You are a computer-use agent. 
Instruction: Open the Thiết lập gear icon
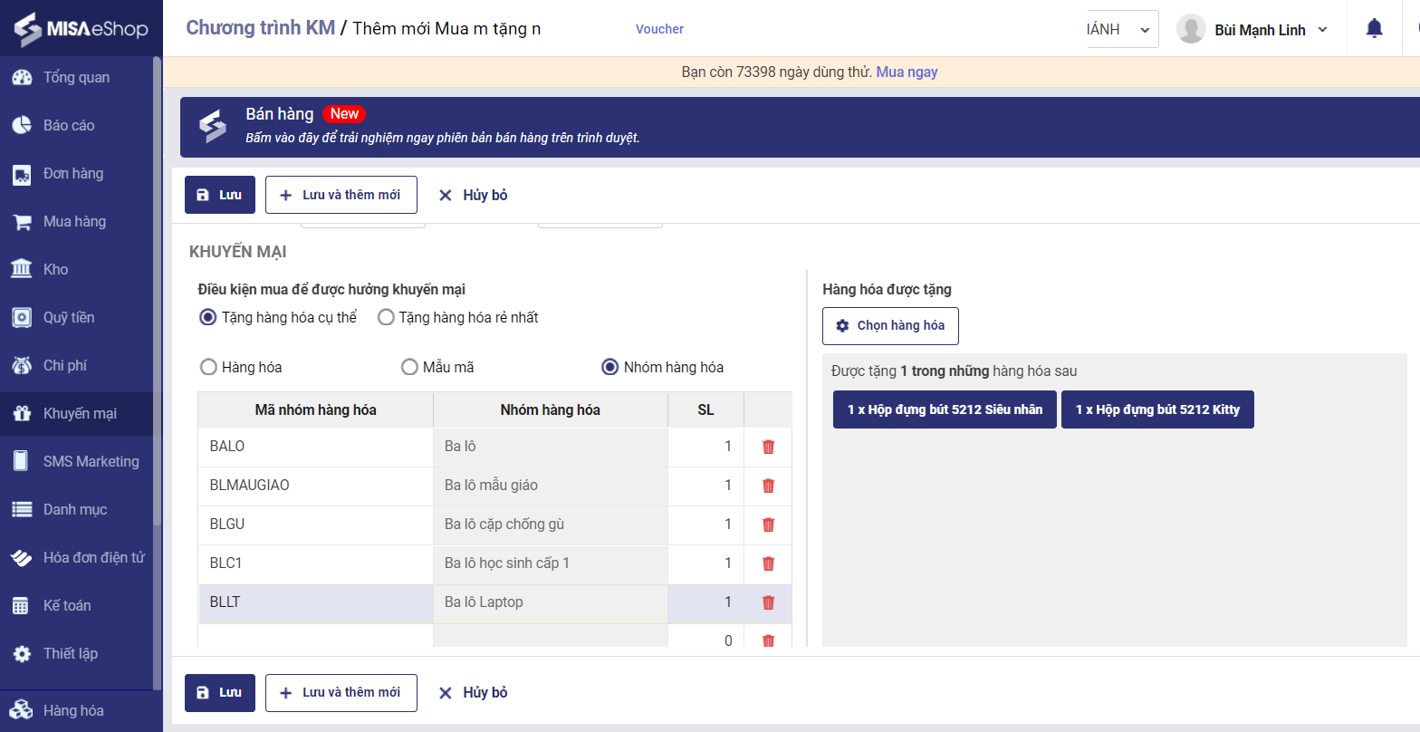[22, 653]
